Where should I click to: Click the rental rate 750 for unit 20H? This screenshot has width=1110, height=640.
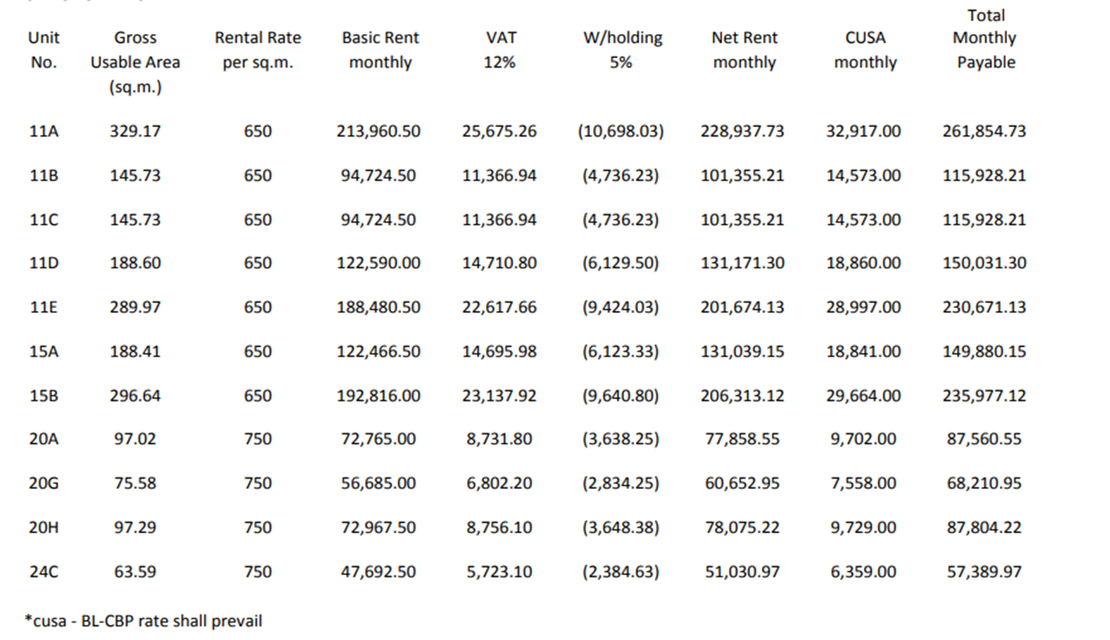pyautogui.click(x=258, y=528)
